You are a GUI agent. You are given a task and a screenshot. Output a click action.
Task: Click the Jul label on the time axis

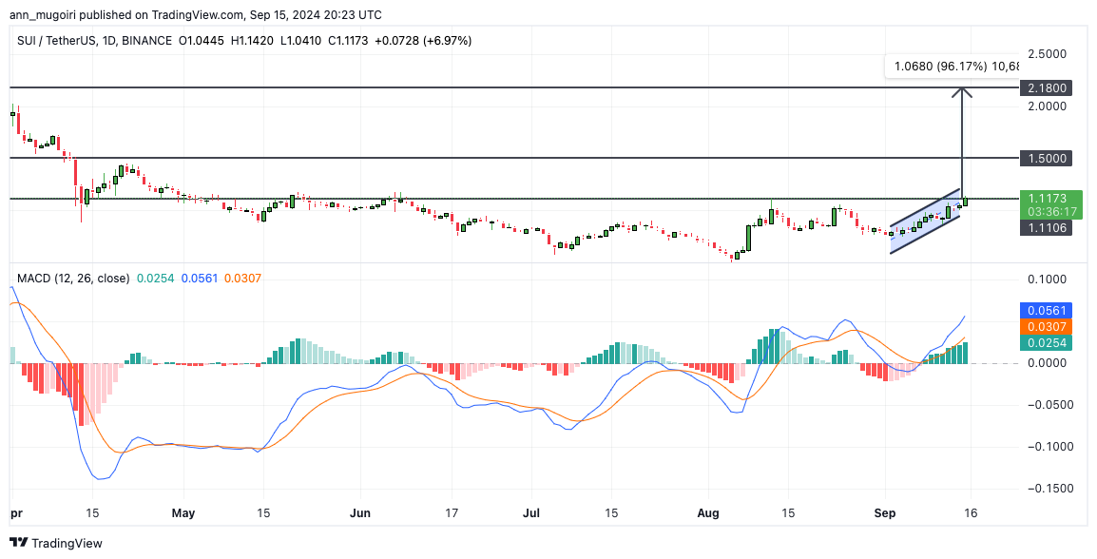(531, 512)
